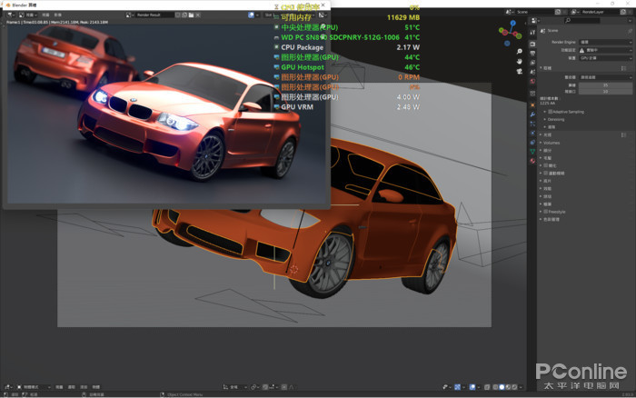Toggle proportional editing icon in viewport header
Viewport: 636px width, 398px height.
coord(283,387)
